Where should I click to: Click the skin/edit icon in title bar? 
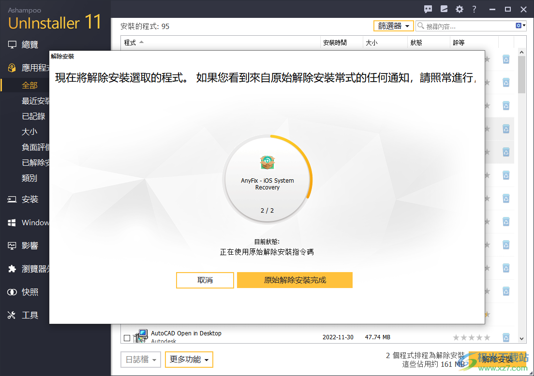444,9
